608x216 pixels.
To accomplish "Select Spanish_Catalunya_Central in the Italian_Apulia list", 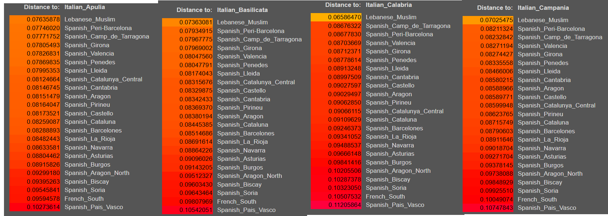I will [x=103, y=80].
